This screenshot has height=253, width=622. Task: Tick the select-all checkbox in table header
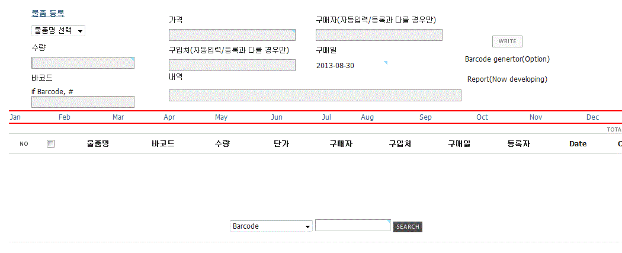point(50,144)
